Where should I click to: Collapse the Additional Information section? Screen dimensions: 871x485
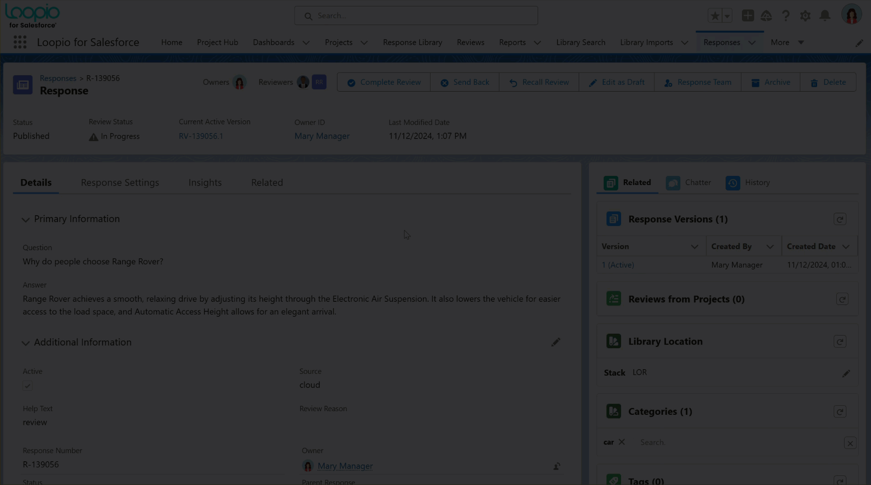(x=26, y=343)
